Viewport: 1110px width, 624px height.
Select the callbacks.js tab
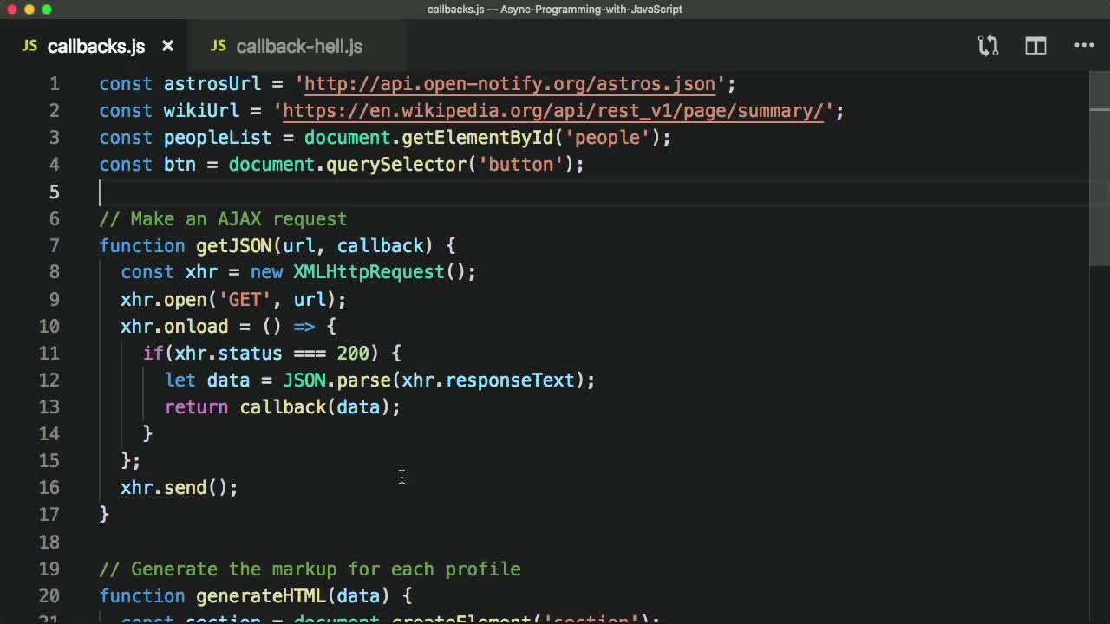[x=96, y=46]
